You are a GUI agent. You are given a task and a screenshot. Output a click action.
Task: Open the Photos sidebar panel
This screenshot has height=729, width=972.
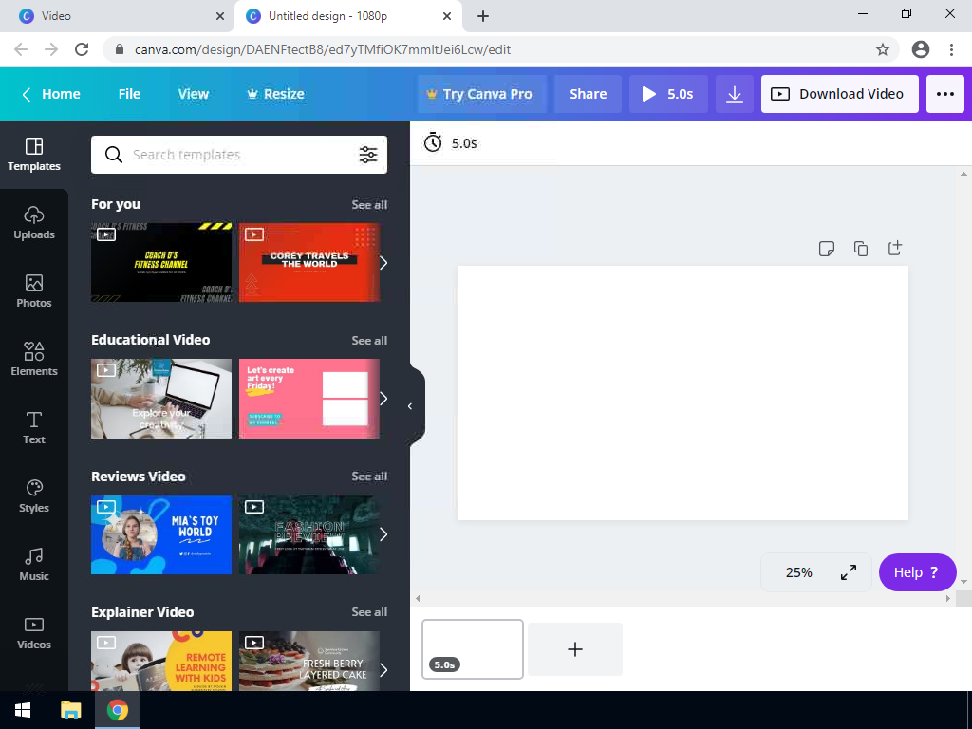[x=34, y=290]
